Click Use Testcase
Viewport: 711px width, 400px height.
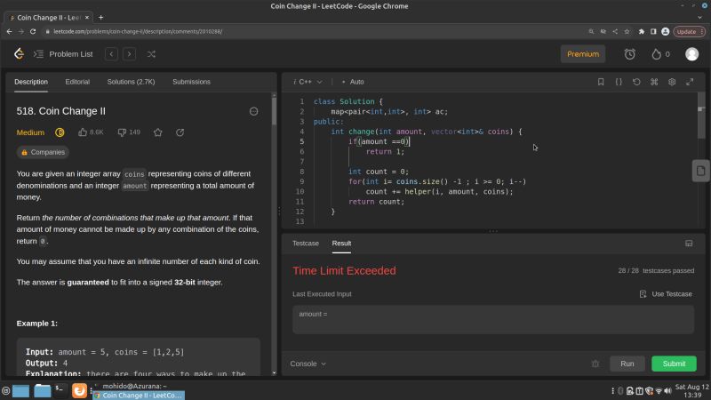pyautogui.click(x=666, y=294)
